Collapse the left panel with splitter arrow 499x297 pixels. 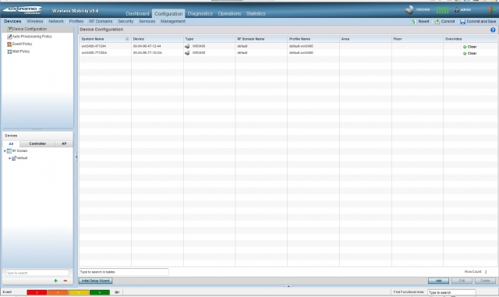(x=76, y=157)
